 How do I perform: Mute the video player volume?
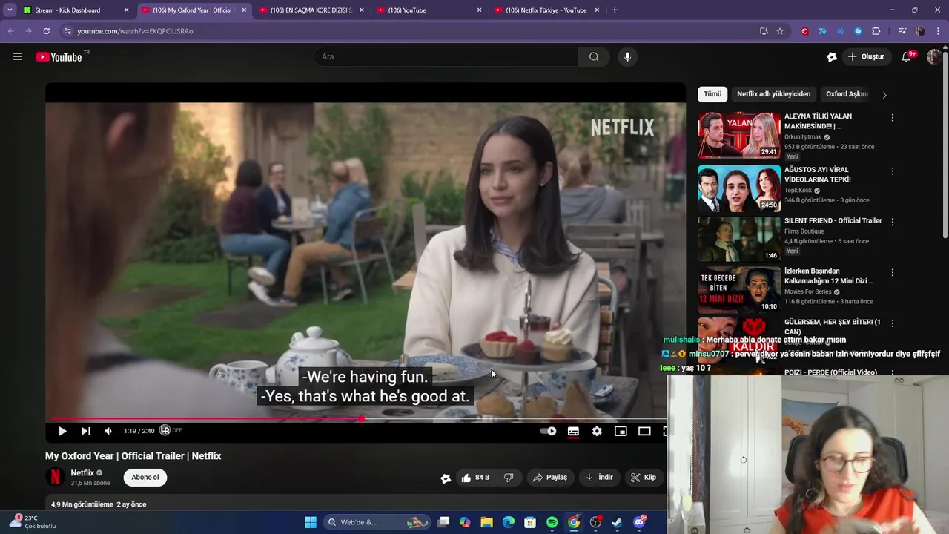[x=108, y=431]
